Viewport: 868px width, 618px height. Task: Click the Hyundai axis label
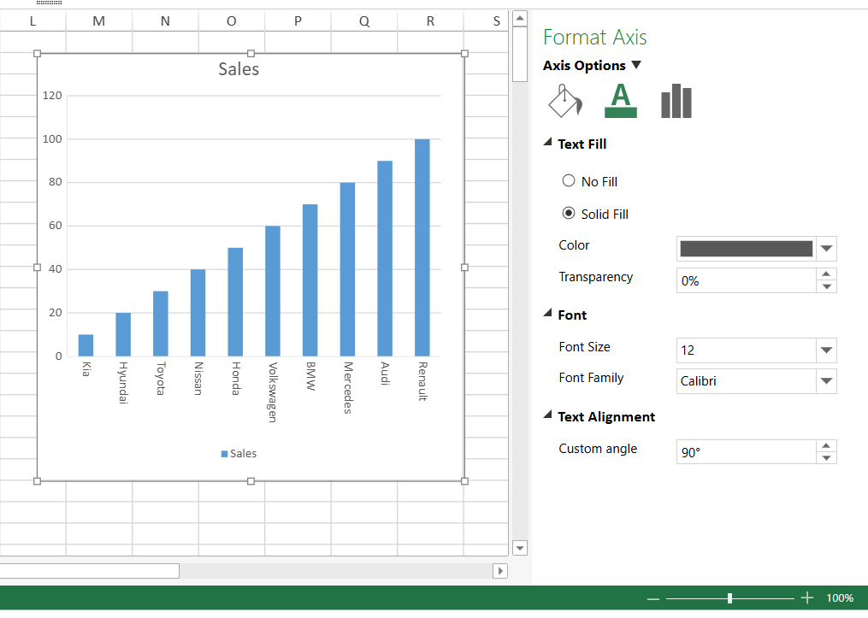(x=123, y=383)
